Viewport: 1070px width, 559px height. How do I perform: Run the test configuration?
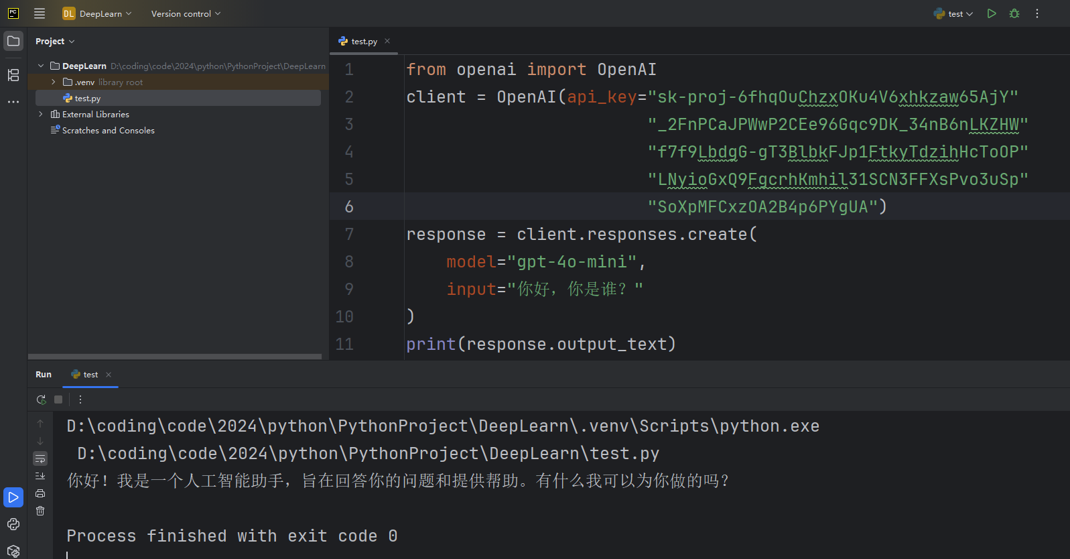coord(992,13)
